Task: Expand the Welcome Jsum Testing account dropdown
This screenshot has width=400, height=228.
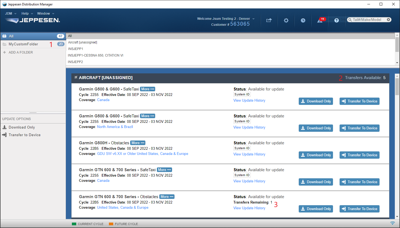Action: coord(226,19)
